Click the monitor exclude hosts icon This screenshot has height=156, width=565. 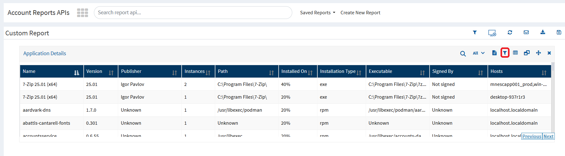tap(492, 33)
